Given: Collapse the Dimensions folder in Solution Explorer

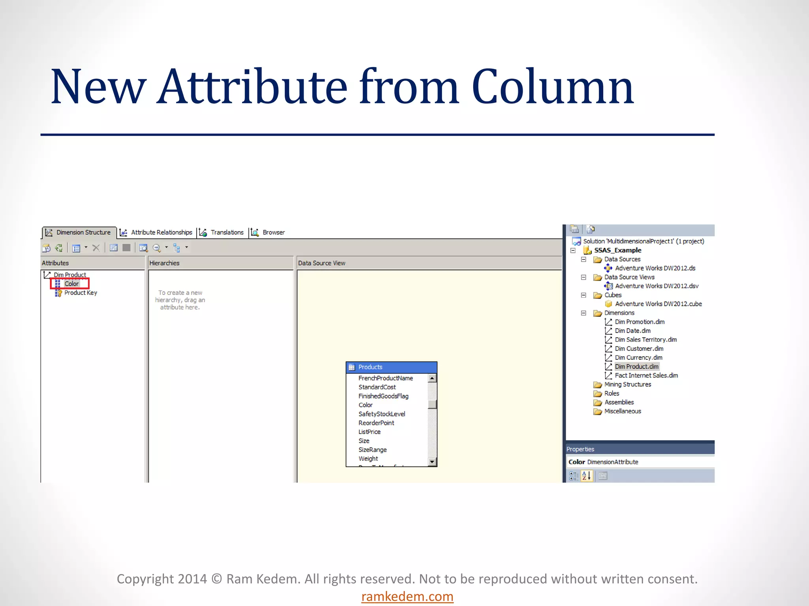Looking at the screenshot, I should 583,313.
